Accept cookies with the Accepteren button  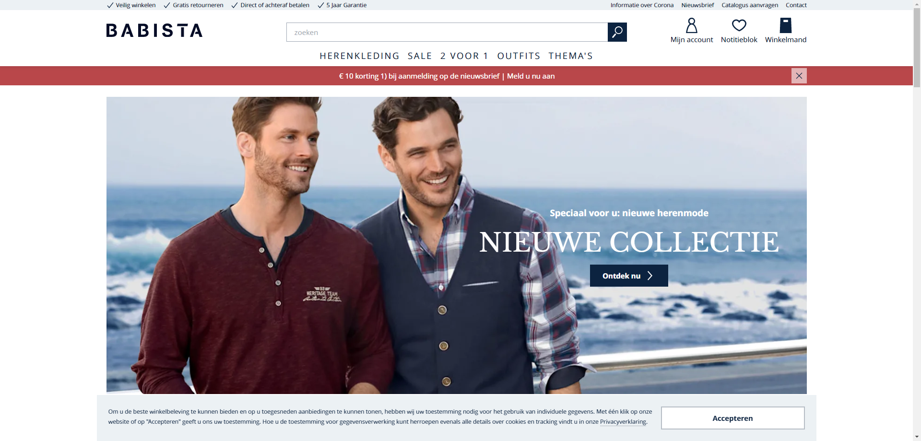(732, 418)
